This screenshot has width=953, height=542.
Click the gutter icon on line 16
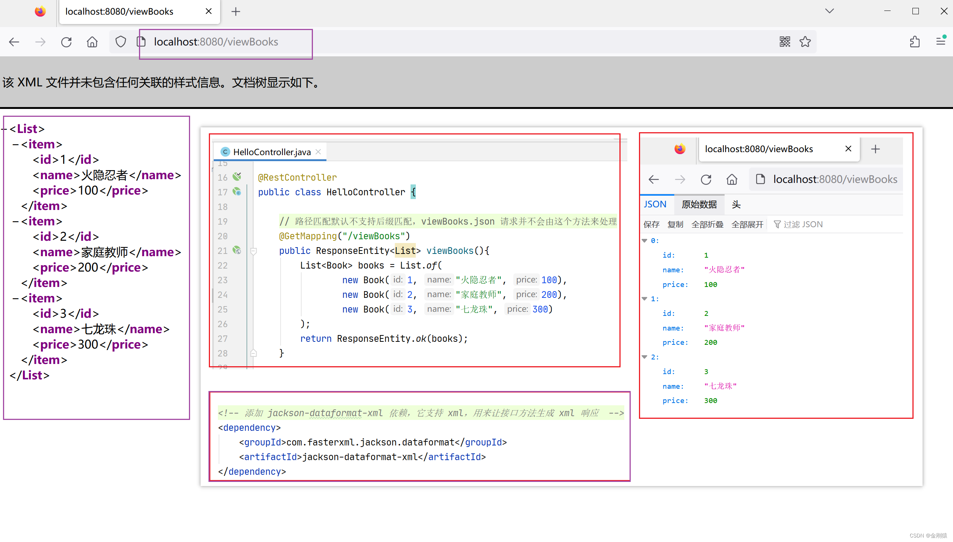coord(237,177)
